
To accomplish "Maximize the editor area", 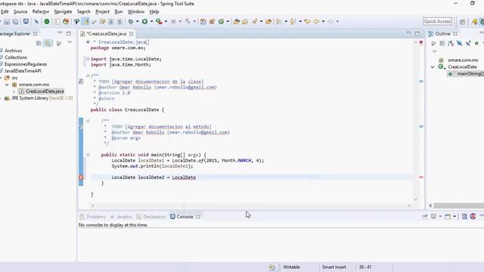I will coord(417,33).
